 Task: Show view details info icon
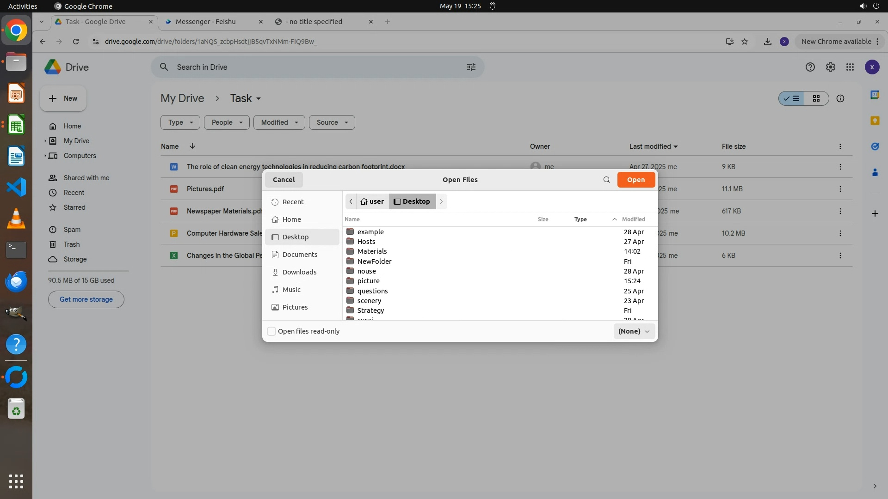point(840,98)
